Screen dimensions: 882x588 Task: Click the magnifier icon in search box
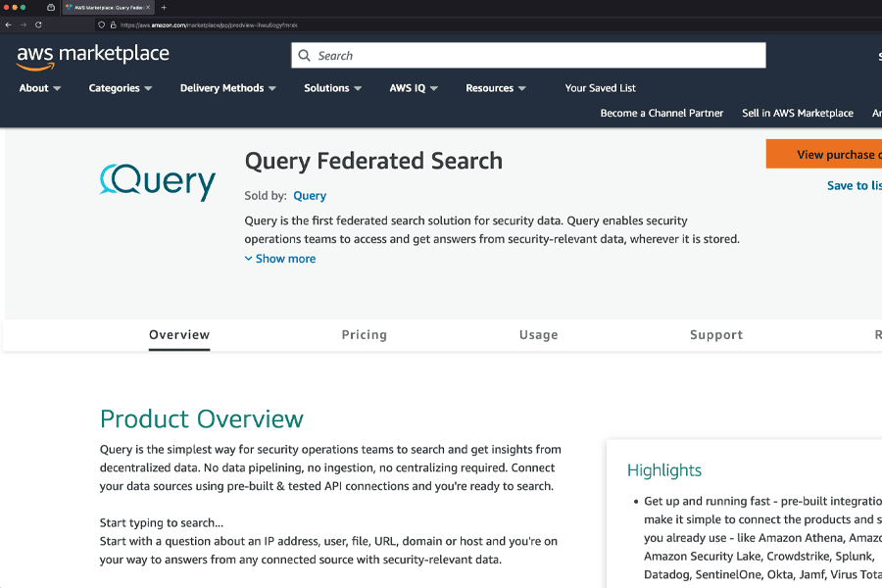[x=305, y=56]
